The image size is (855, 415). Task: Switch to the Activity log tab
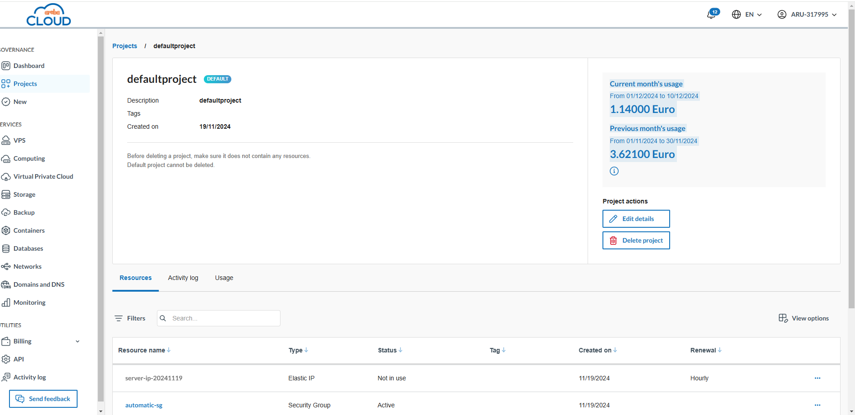click(183, 278)
